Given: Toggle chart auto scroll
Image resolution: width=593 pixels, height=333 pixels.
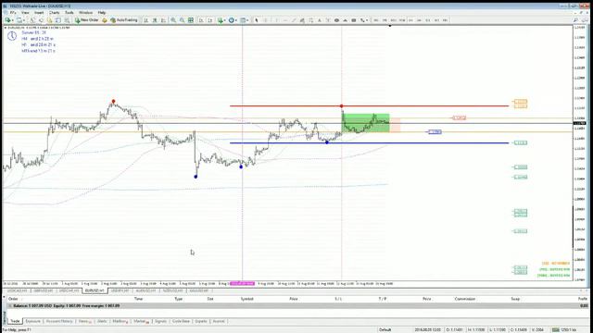Looking at the screenshot, I should point(201,20).
